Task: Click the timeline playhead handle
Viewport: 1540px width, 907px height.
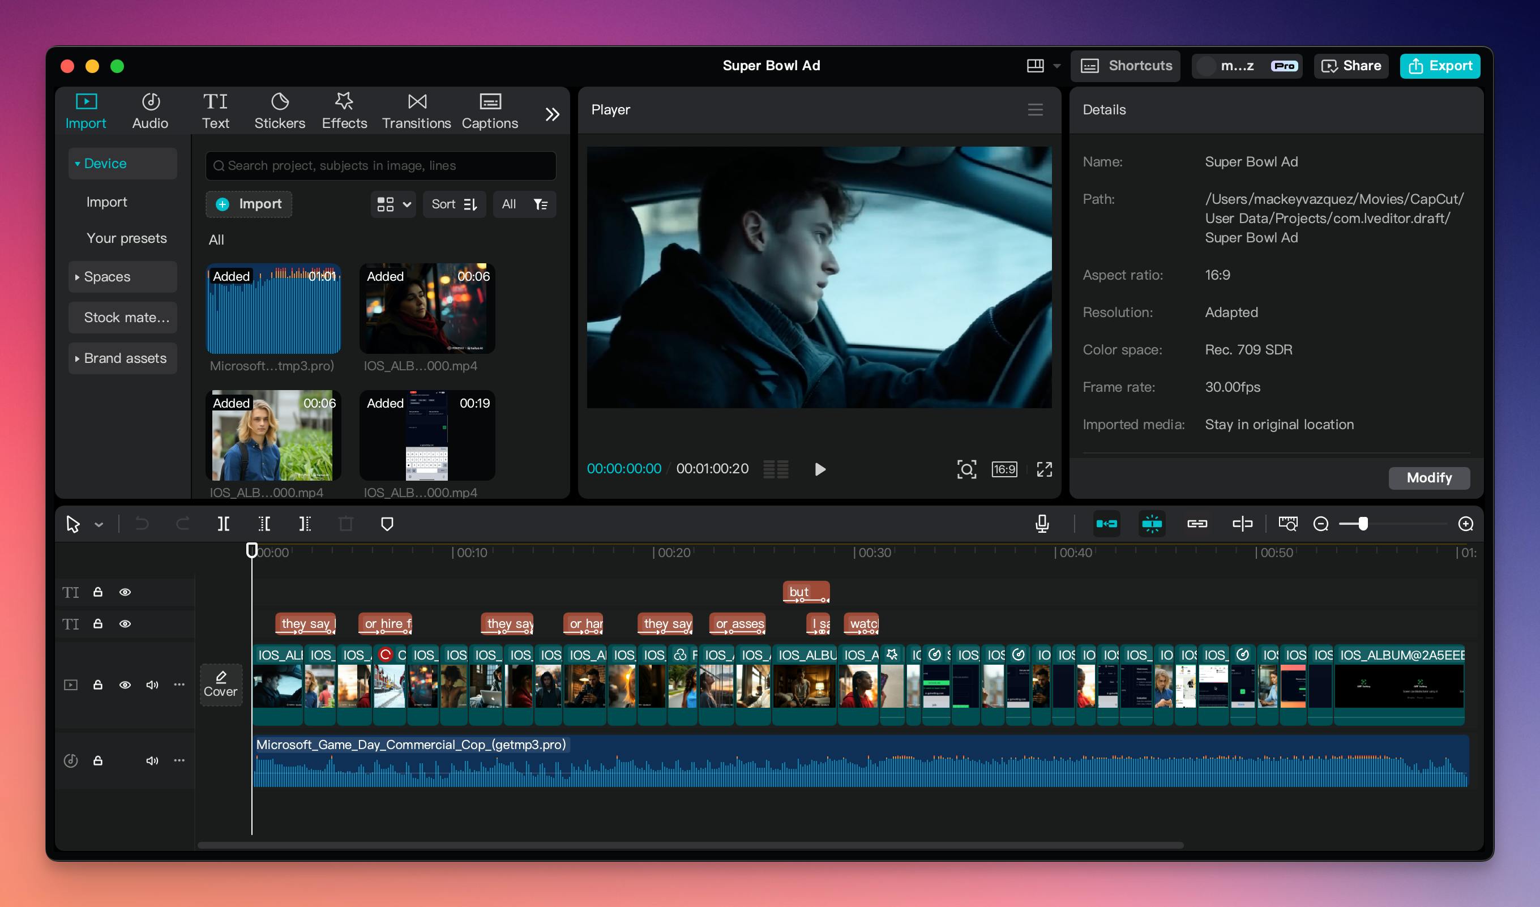Action: point(252,550)
